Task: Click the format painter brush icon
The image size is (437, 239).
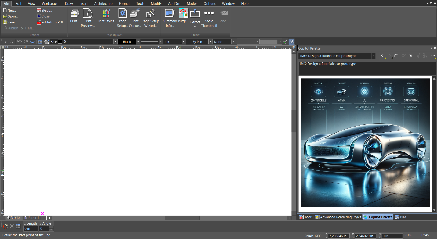Action: coord(285,41)
